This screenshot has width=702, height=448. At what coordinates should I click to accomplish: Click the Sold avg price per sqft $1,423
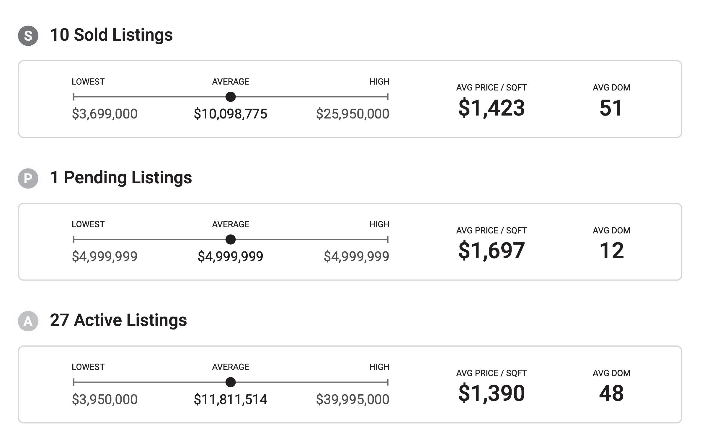click(x=492, y=108)
